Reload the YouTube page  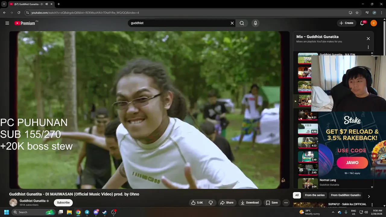19,13
